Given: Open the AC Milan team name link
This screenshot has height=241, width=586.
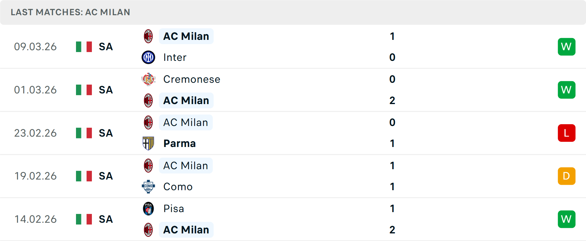Looking at the screenshot, I should pos(186,36).
